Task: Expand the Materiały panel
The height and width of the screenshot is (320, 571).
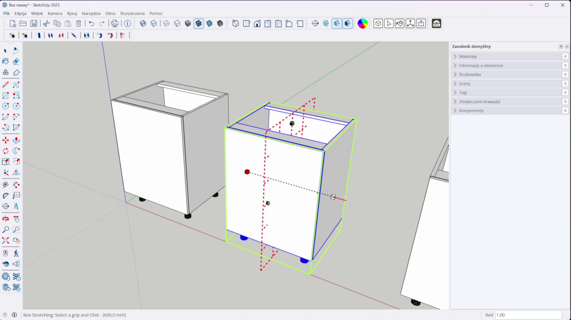Action: coord(468,56)
